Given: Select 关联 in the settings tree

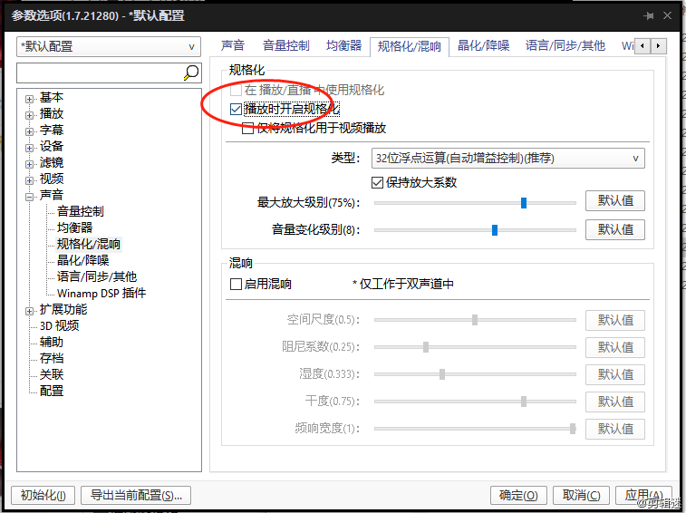Looking at the screenshot, I should [x=52, y=374].
